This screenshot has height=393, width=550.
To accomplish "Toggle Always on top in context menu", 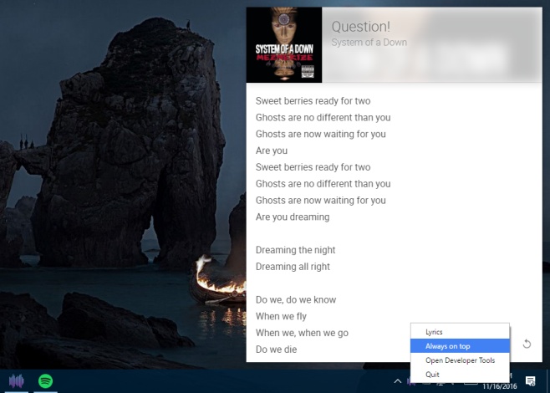I will coord(460,346).
